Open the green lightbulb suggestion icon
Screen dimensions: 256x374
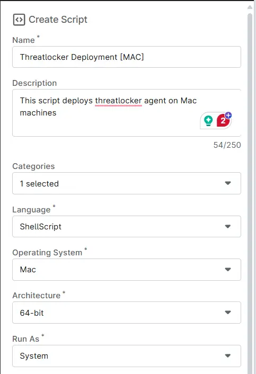208,121
